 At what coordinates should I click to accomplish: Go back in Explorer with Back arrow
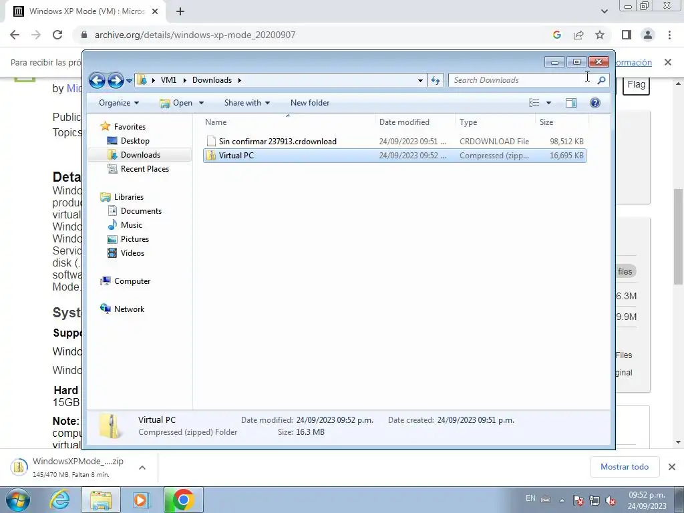click(97, 80)
